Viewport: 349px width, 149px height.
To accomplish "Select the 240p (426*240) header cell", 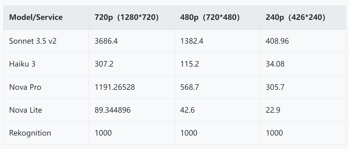I will point(296,17).
